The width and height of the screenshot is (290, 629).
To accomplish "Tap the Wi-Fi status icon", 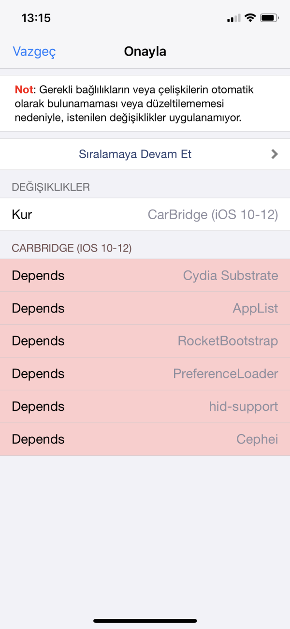I will pyautogui.click(x=249, y=17).
